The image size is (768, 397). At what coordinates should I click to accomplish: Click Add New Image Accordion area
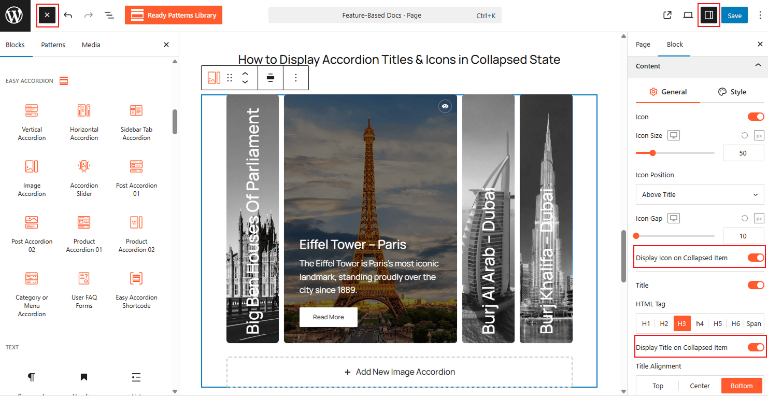(x=399, y=372)
